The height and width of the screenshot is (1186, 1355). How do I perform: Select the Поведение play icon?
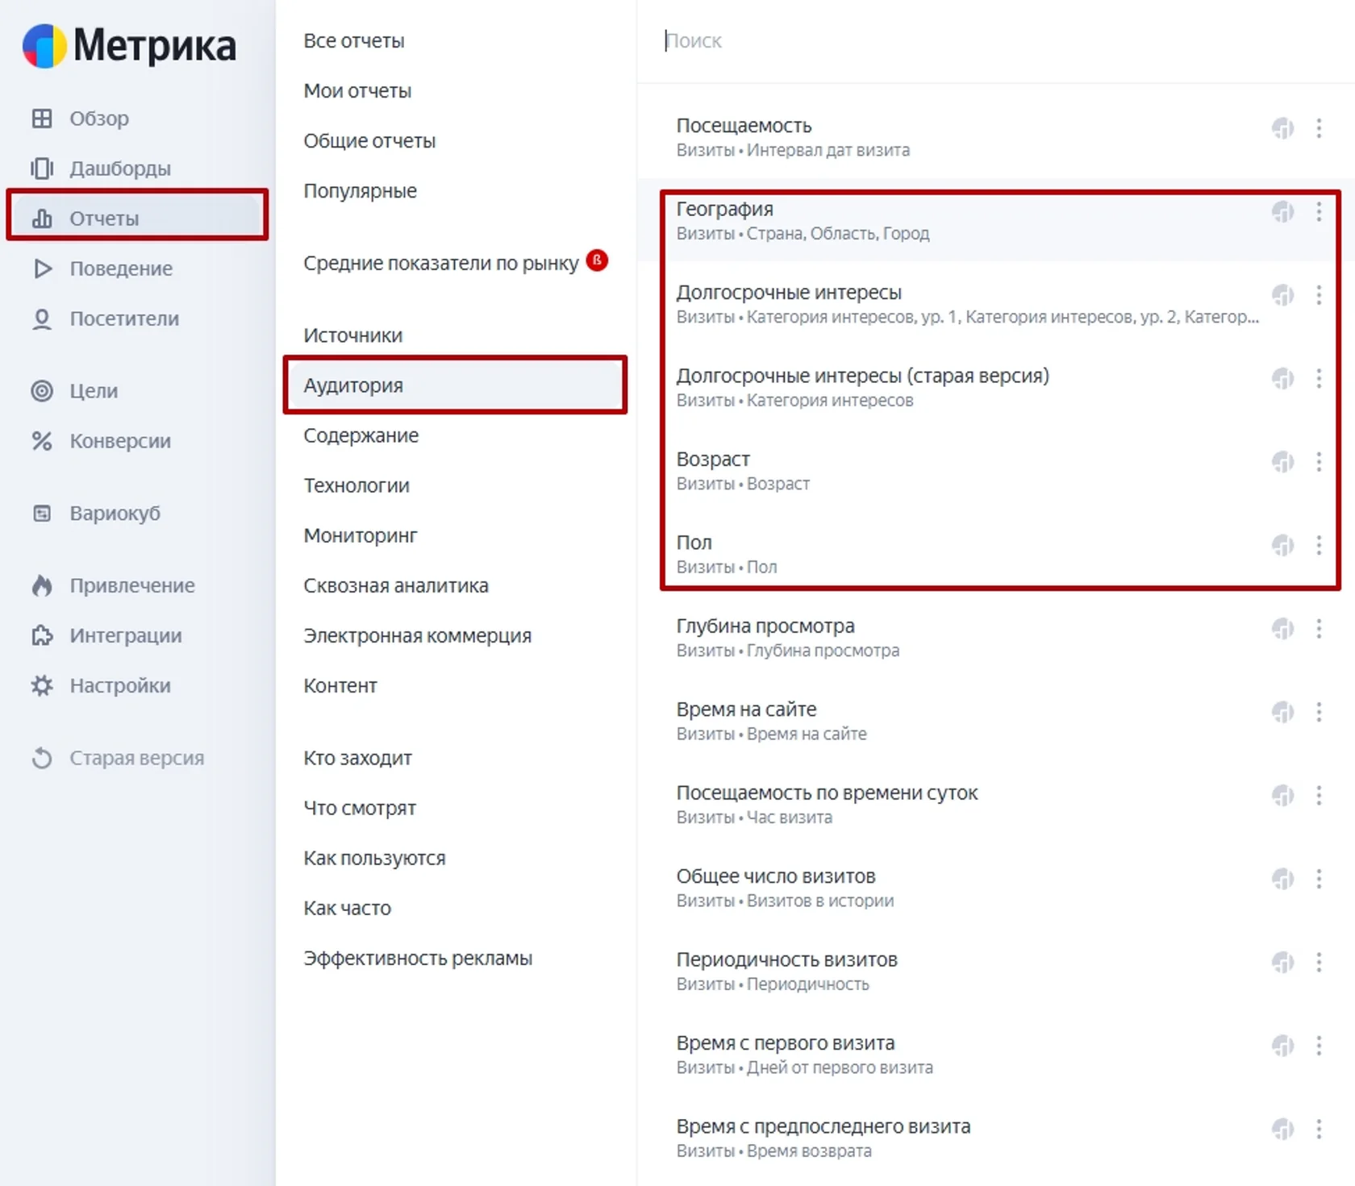(42, 268)
